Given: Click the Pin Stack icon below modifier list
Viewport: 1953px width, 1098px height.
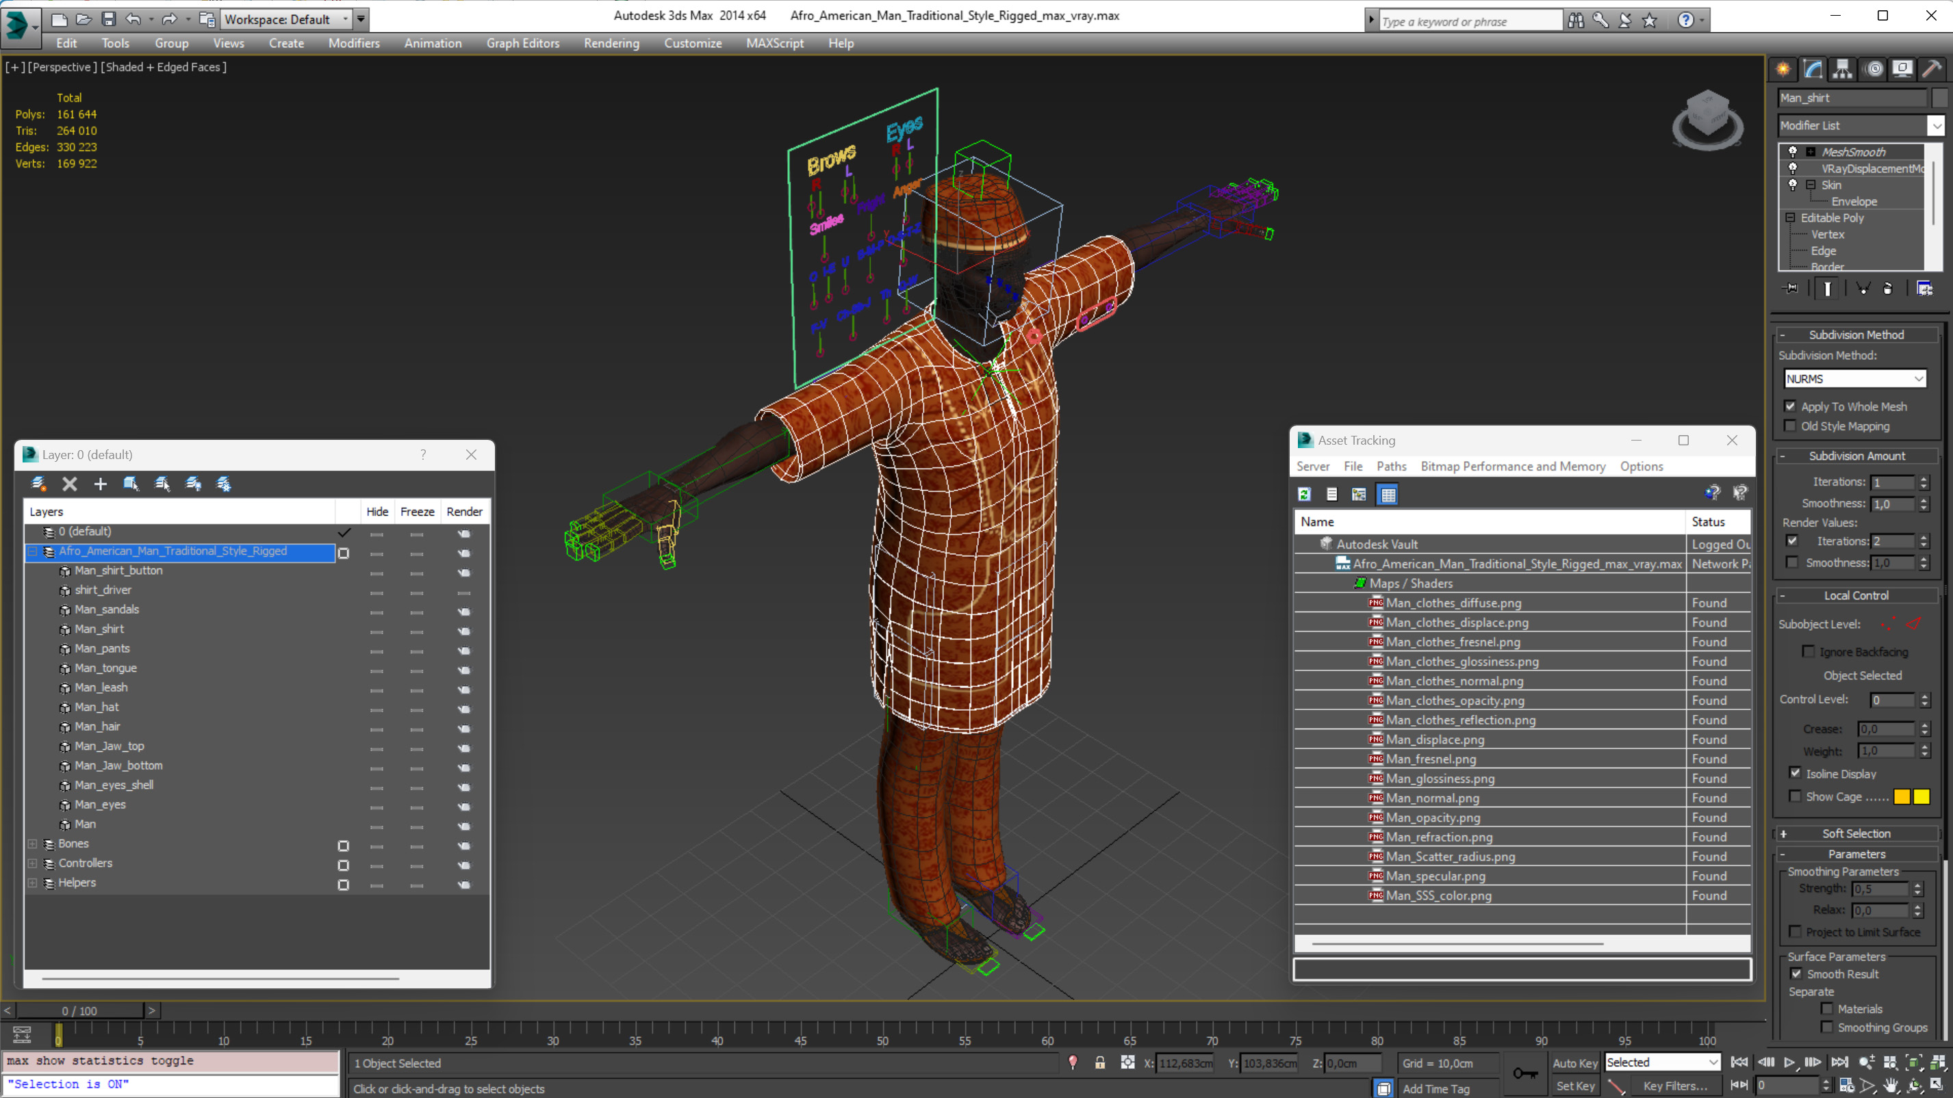Looking at the screenshot, I should (x=1791, y=288).
